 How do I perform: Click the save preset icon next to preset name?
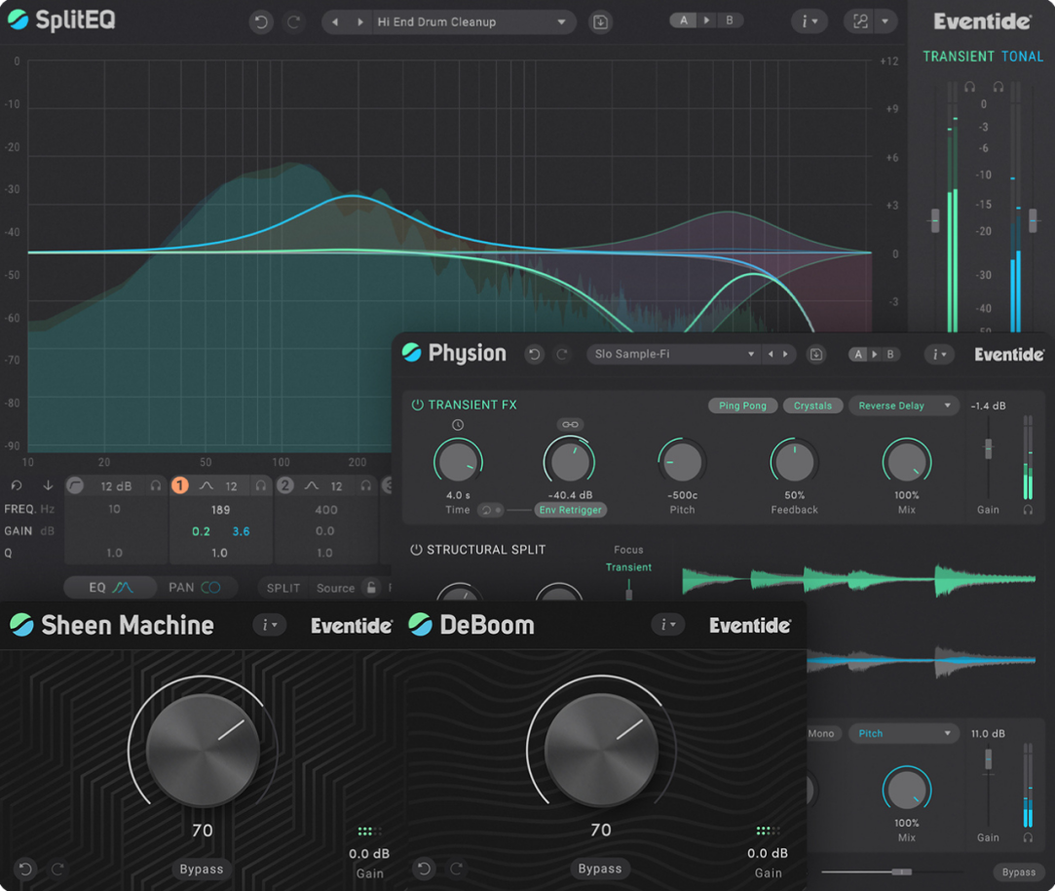click(600, 20)
